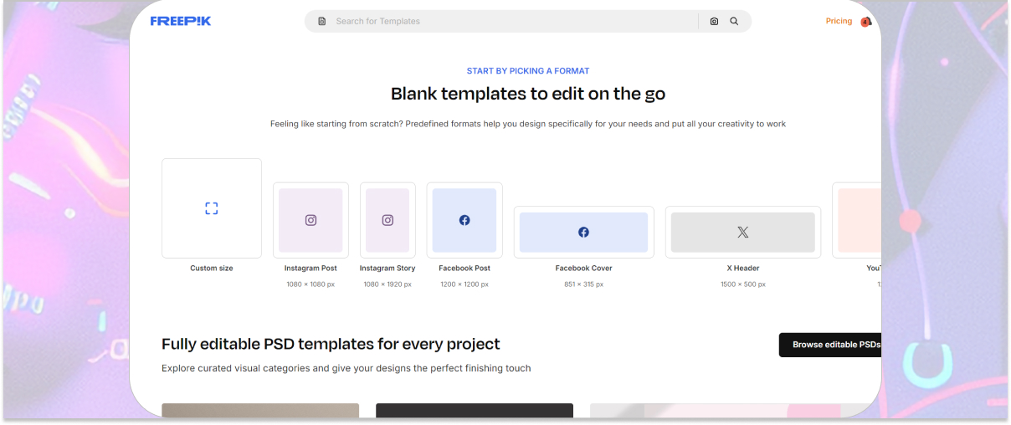Click the Facebook Cover label text
The height and width of the screenshot is (425, 1011).
(x=583, y=269)
